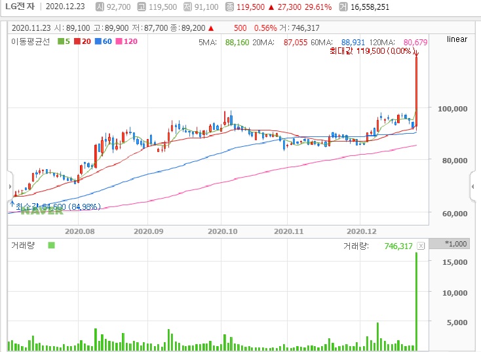The width and height of the screenshot is (481, 352).
Task: Click the tall green volume bar on 12.23
Action: [x=416, y=302]
